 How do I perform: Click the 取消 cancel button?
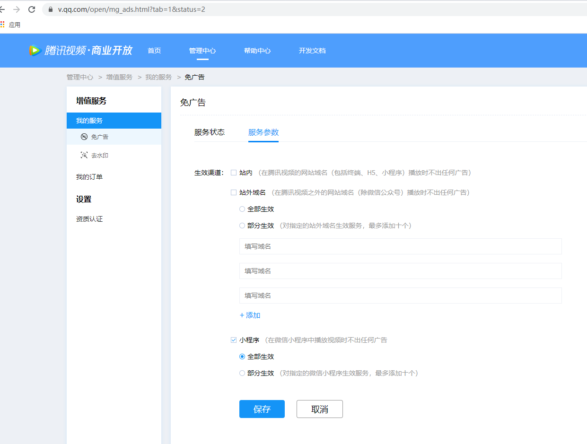(319, 409)
